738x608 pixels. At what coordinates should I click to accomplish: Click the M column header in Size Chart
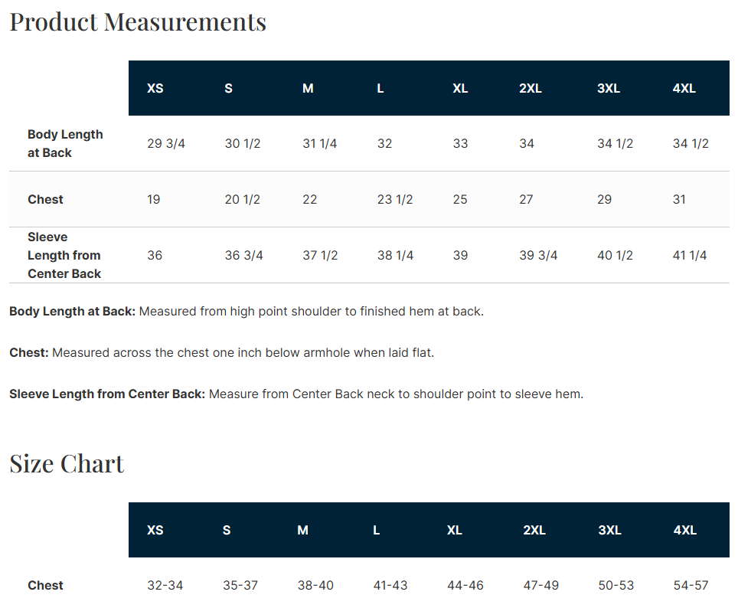click(302, 530)
